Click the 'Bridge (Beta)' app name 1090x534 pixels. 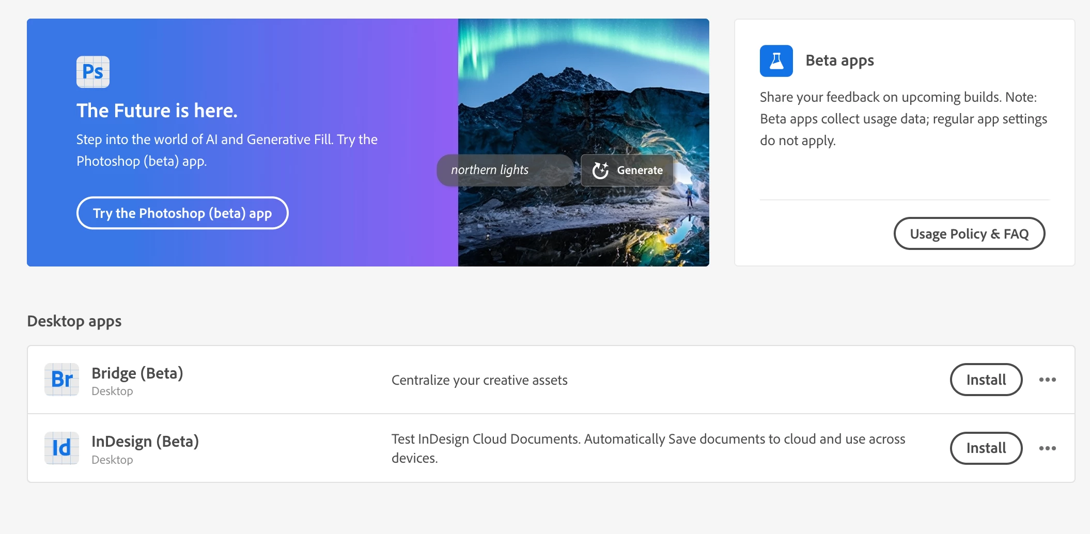click(x=137, y=373)
